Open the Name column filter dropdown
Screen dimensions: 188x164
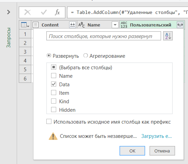coord(115,25)
